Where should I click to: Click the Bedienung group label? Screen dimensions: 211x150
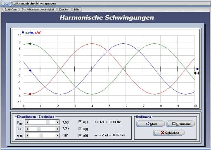[144, 117]
